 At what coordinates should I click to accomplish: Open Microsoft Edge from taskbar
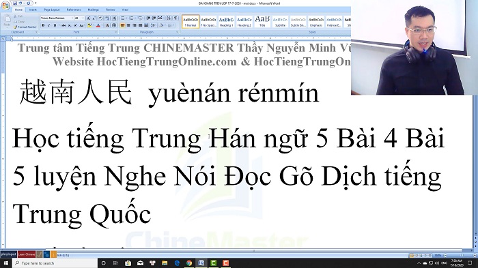(x=177, y=263)
